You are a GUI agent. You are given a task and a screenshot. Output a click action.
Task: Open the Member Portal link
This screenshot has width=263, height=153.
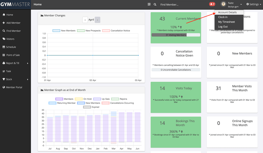(x=14, y=87)
